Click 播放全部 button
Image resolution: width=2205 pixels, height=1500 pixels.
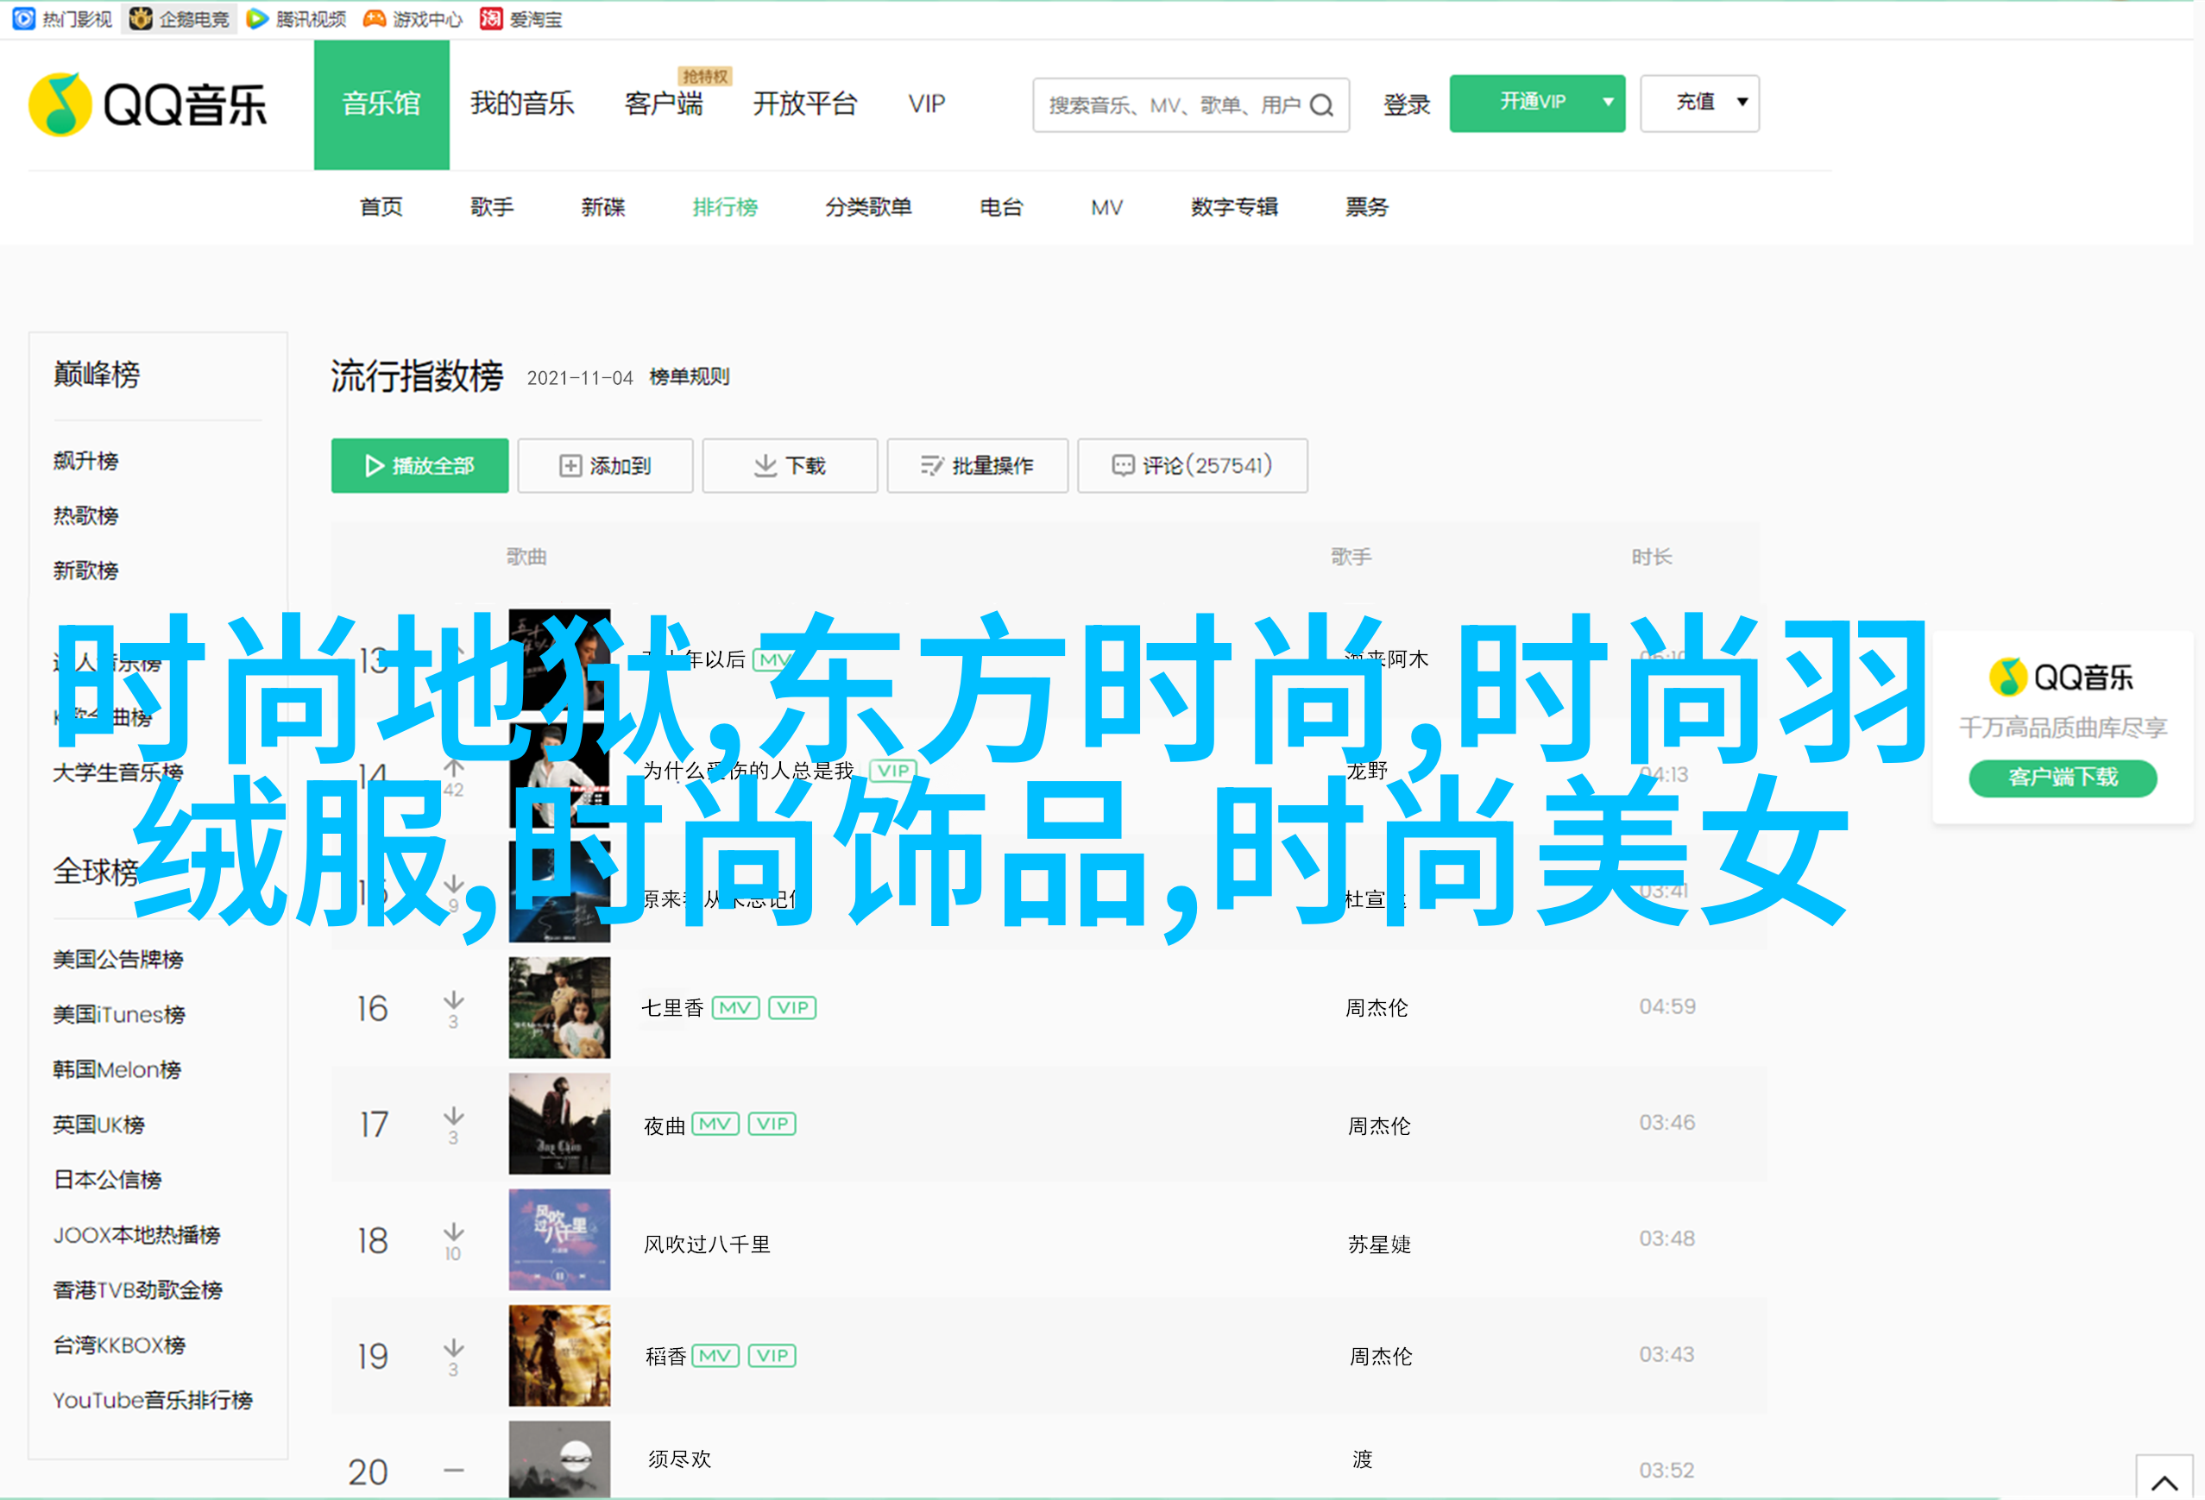419,465
